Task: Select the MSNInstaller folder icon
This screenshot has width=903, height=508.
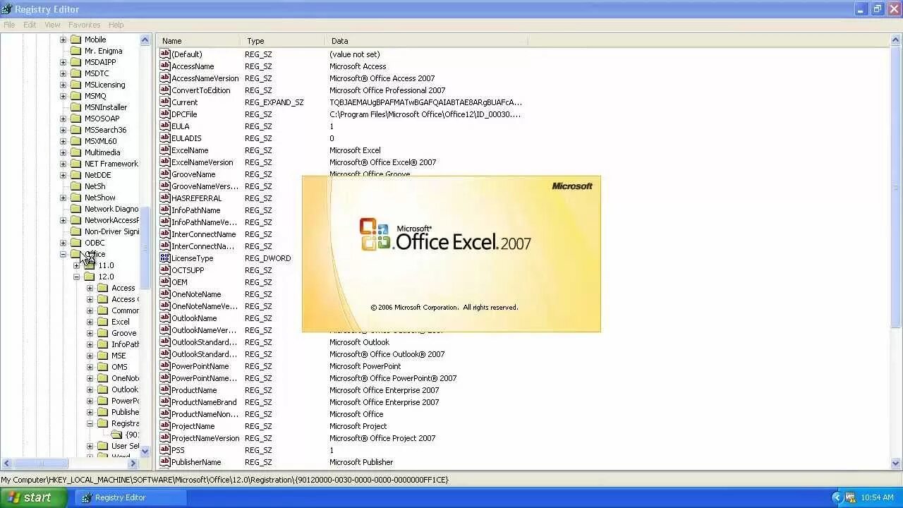Action: 75,107
